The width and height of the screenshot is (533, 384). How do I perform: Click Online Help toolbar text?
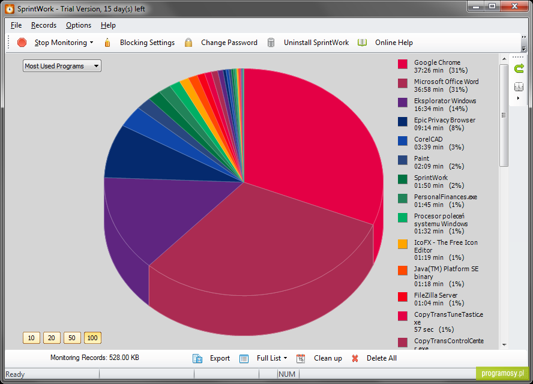click(394, 43)
